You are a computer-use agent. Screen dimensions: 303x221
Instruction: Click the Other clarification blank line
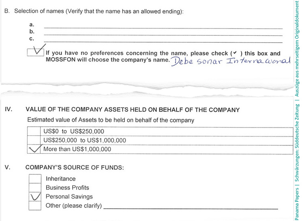191,208
